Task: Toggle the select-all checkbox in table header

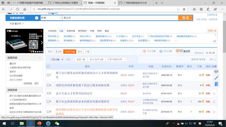Action: click(x=48, y=66)
